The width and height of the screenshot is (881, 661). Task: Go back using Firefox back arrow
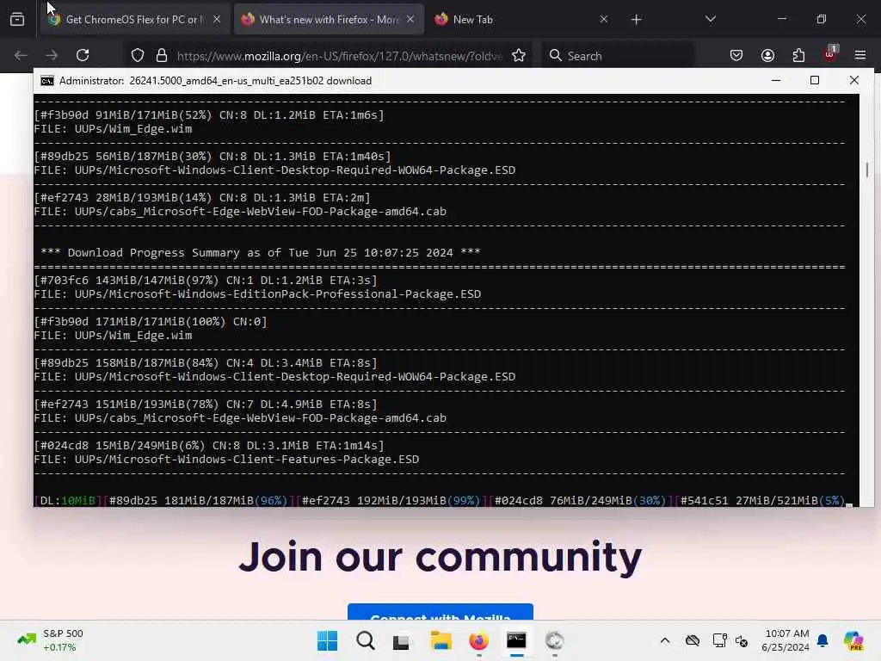point(21,56)
